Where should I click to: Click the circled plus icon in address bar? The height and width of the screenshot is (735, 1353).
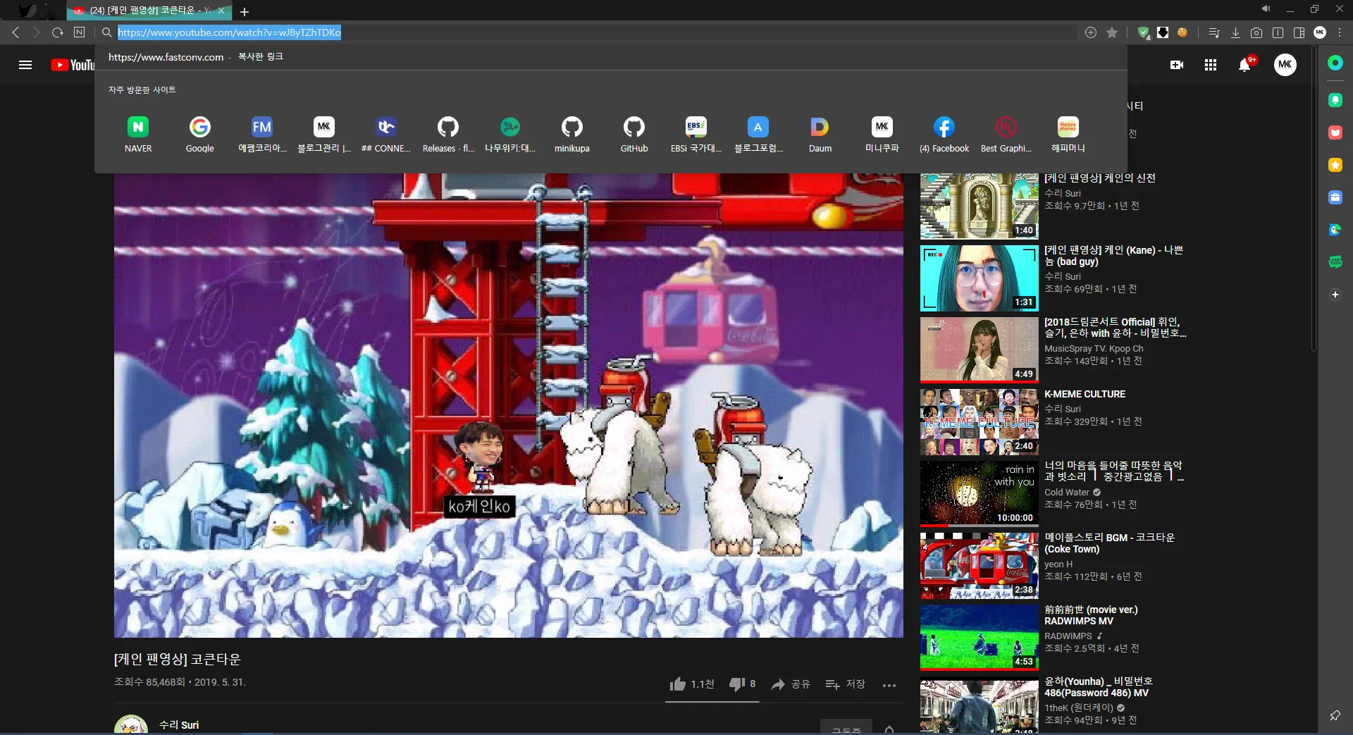click(x=1091, y=32)
